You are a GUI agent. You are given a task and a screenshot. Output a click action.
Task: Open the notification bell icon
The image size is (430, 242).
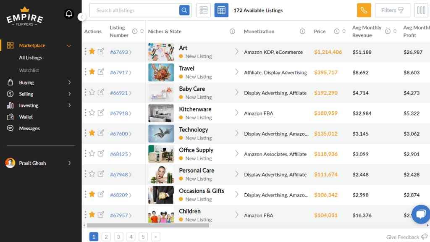click(x=69, y=14)
